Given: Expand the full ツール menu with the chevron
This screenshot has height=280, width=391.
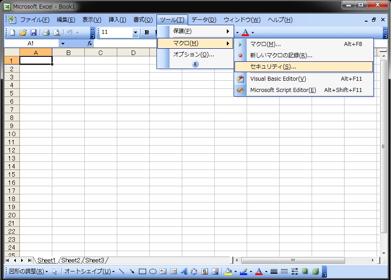Looking at the screenshot, I should point(195,64).
